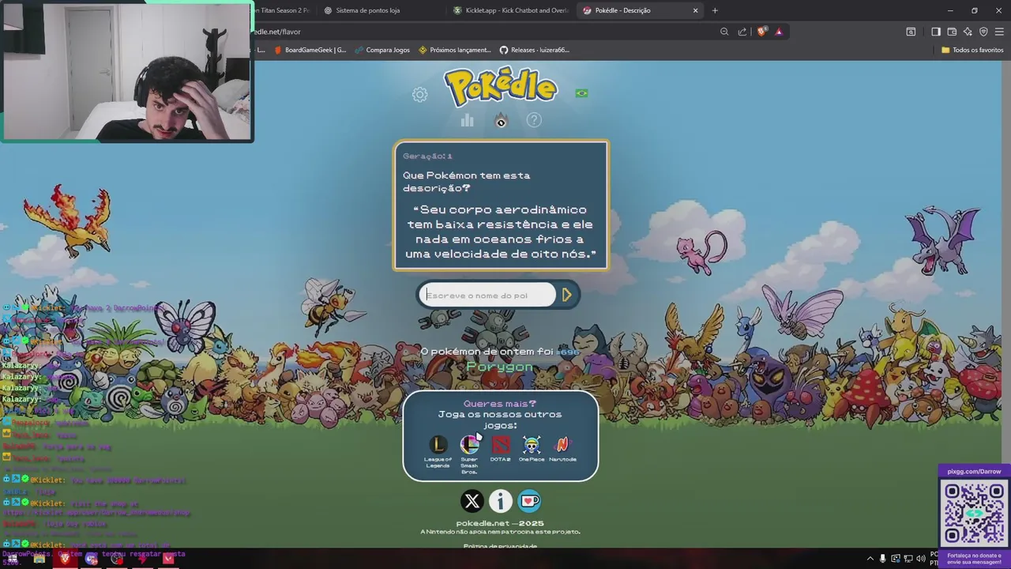Open a new tab with plus button

pyautogui.click(x=715, y=10)
